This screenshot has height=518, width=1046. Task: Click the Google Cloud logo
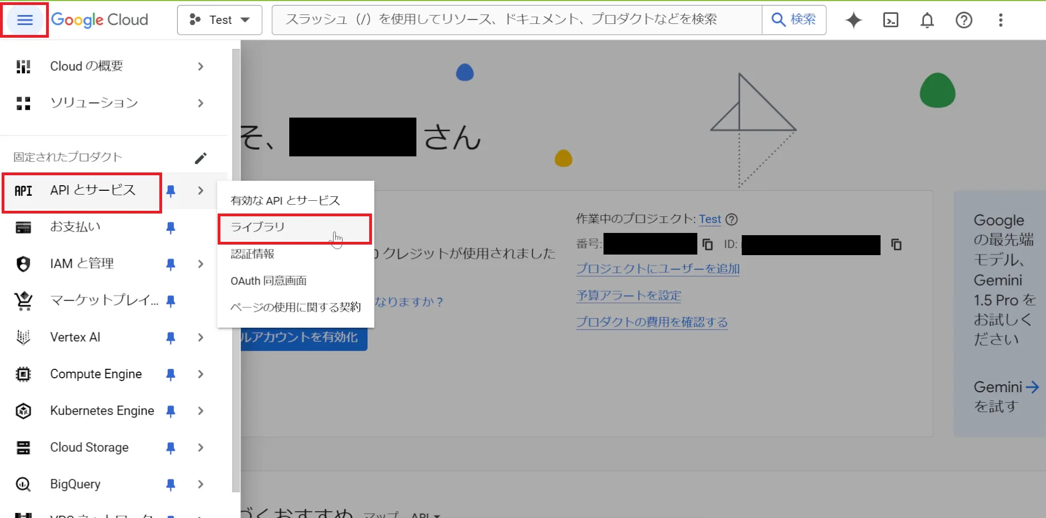pyautogui.click(x=100, y=20)
